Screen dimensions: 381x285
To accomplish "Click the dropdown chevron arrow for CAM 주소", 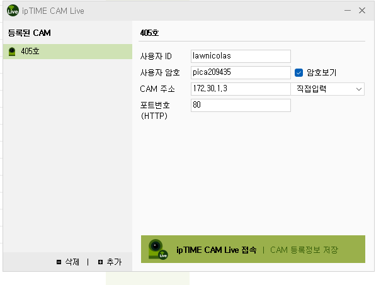I will point(359,89).
